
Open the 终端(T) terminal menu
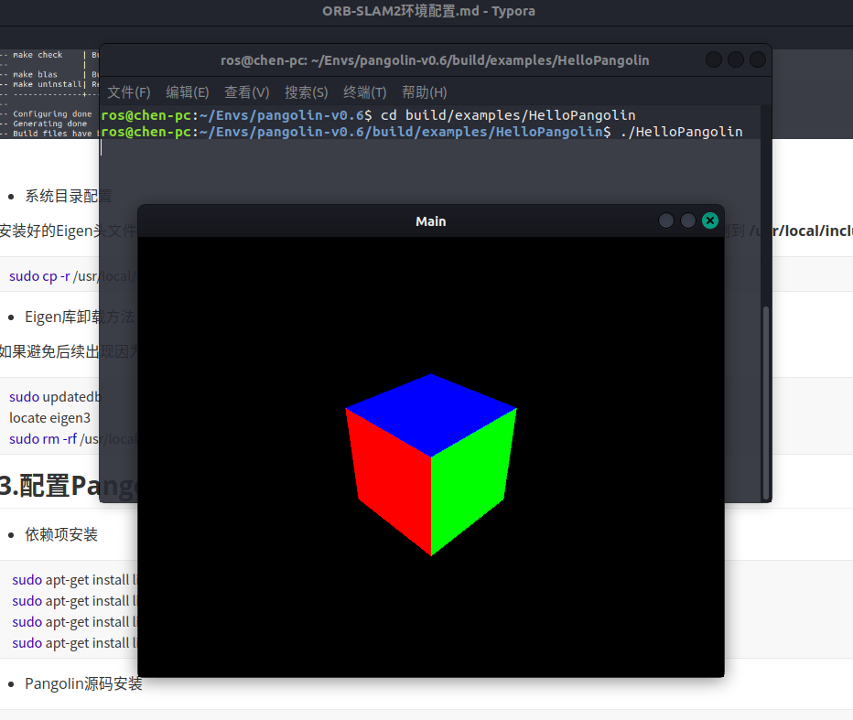click(x=365, y=92)
